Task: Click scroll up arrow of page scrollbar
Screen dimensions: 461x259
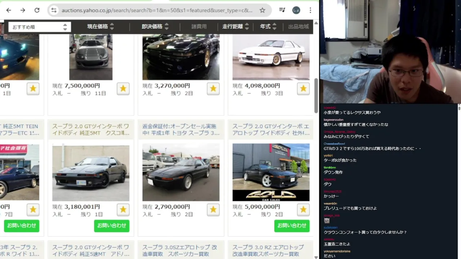Action: pos(316,23)
